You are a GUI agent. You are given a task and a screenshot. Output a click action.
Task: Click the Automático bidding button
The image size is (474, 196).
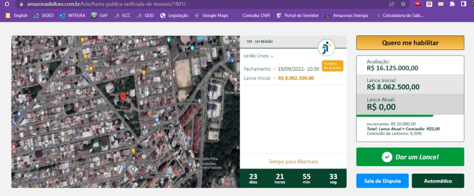[x=438, y=181]
